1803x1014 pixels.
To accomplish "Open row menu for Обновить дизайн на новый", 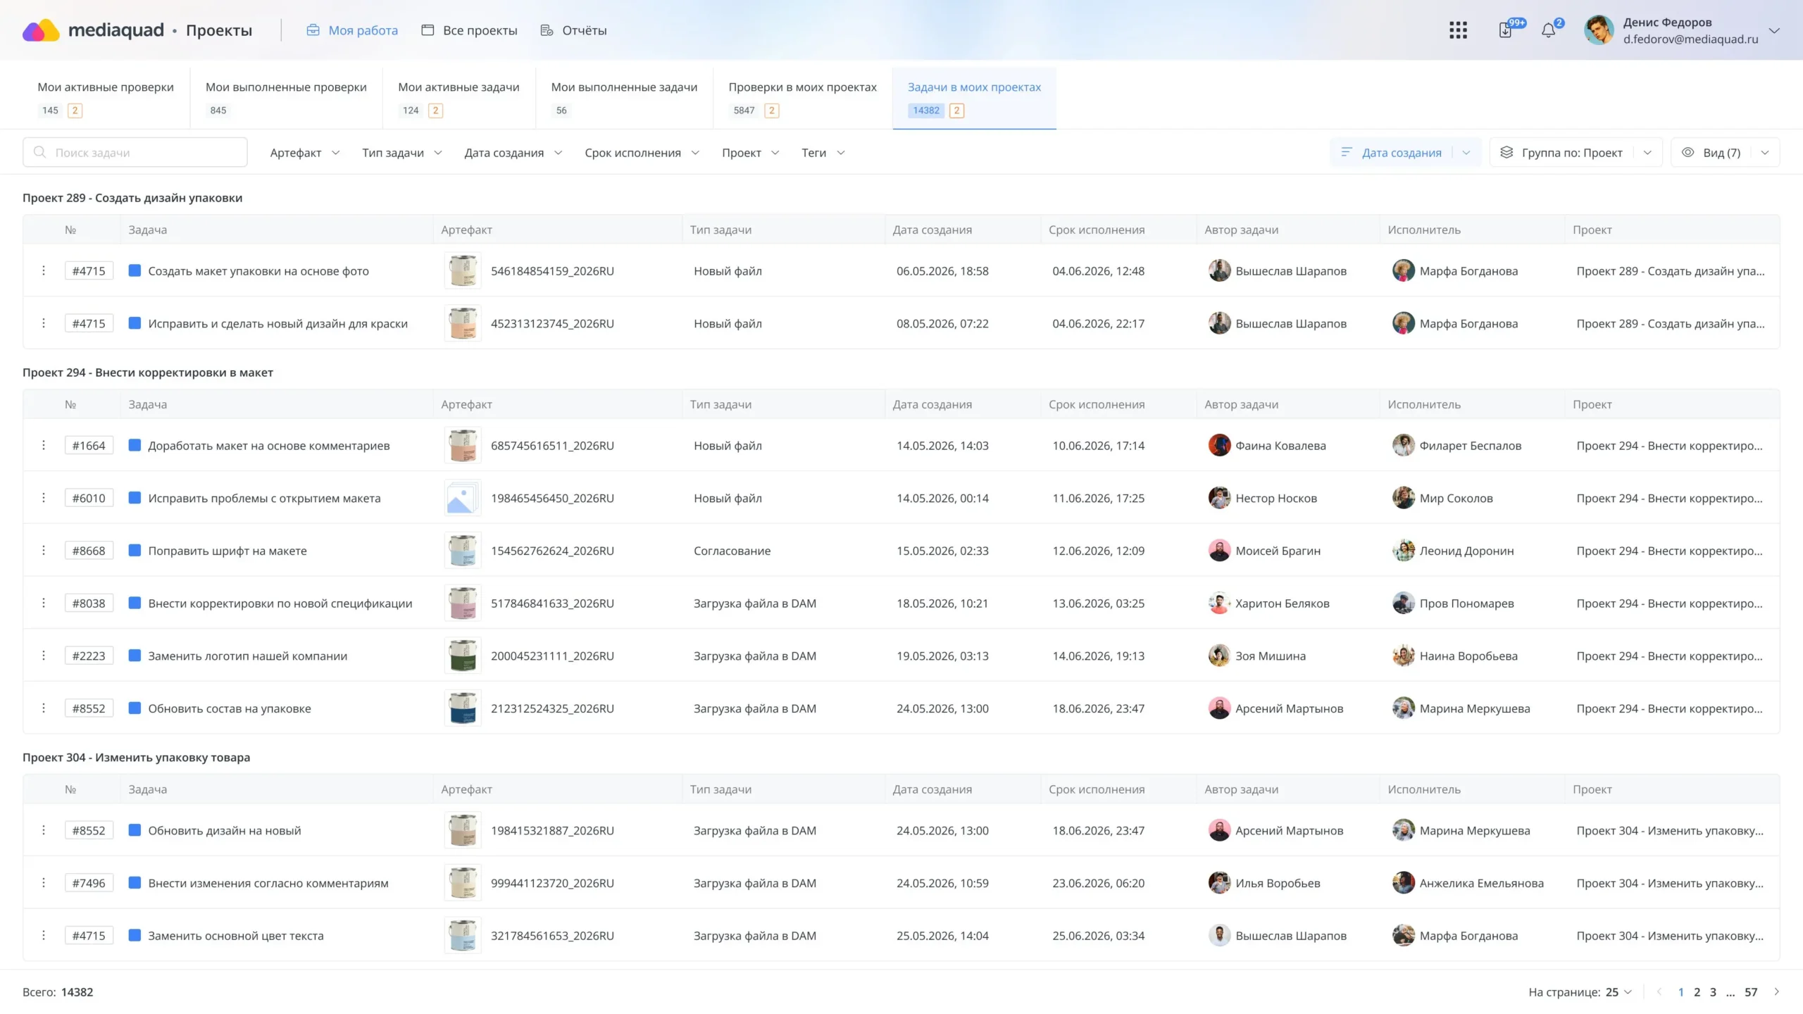I will tap(44, 830).
